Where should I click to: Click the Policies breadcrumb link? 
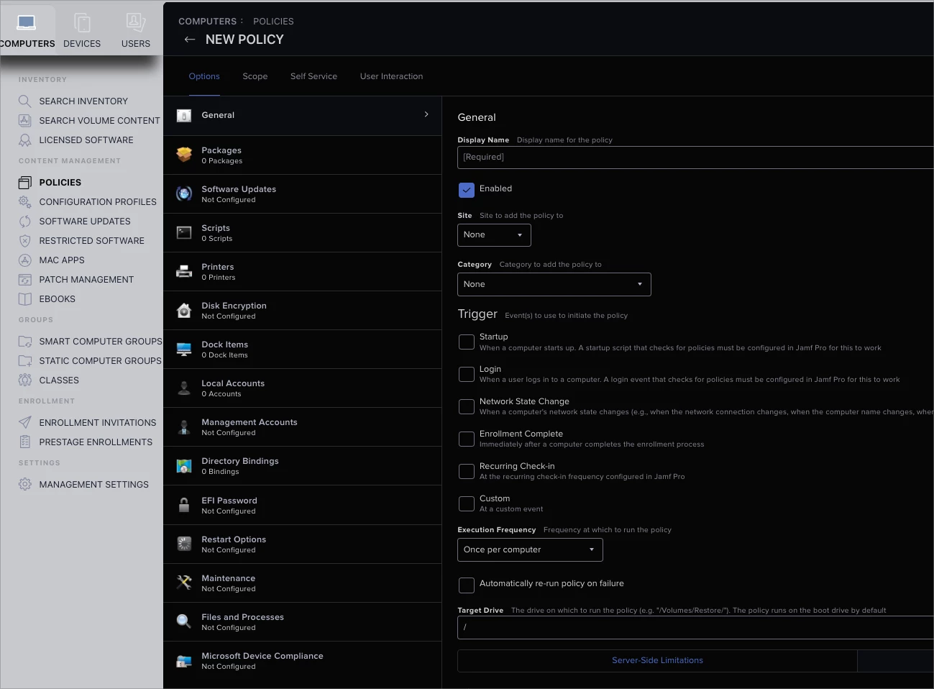coord(273,22)
